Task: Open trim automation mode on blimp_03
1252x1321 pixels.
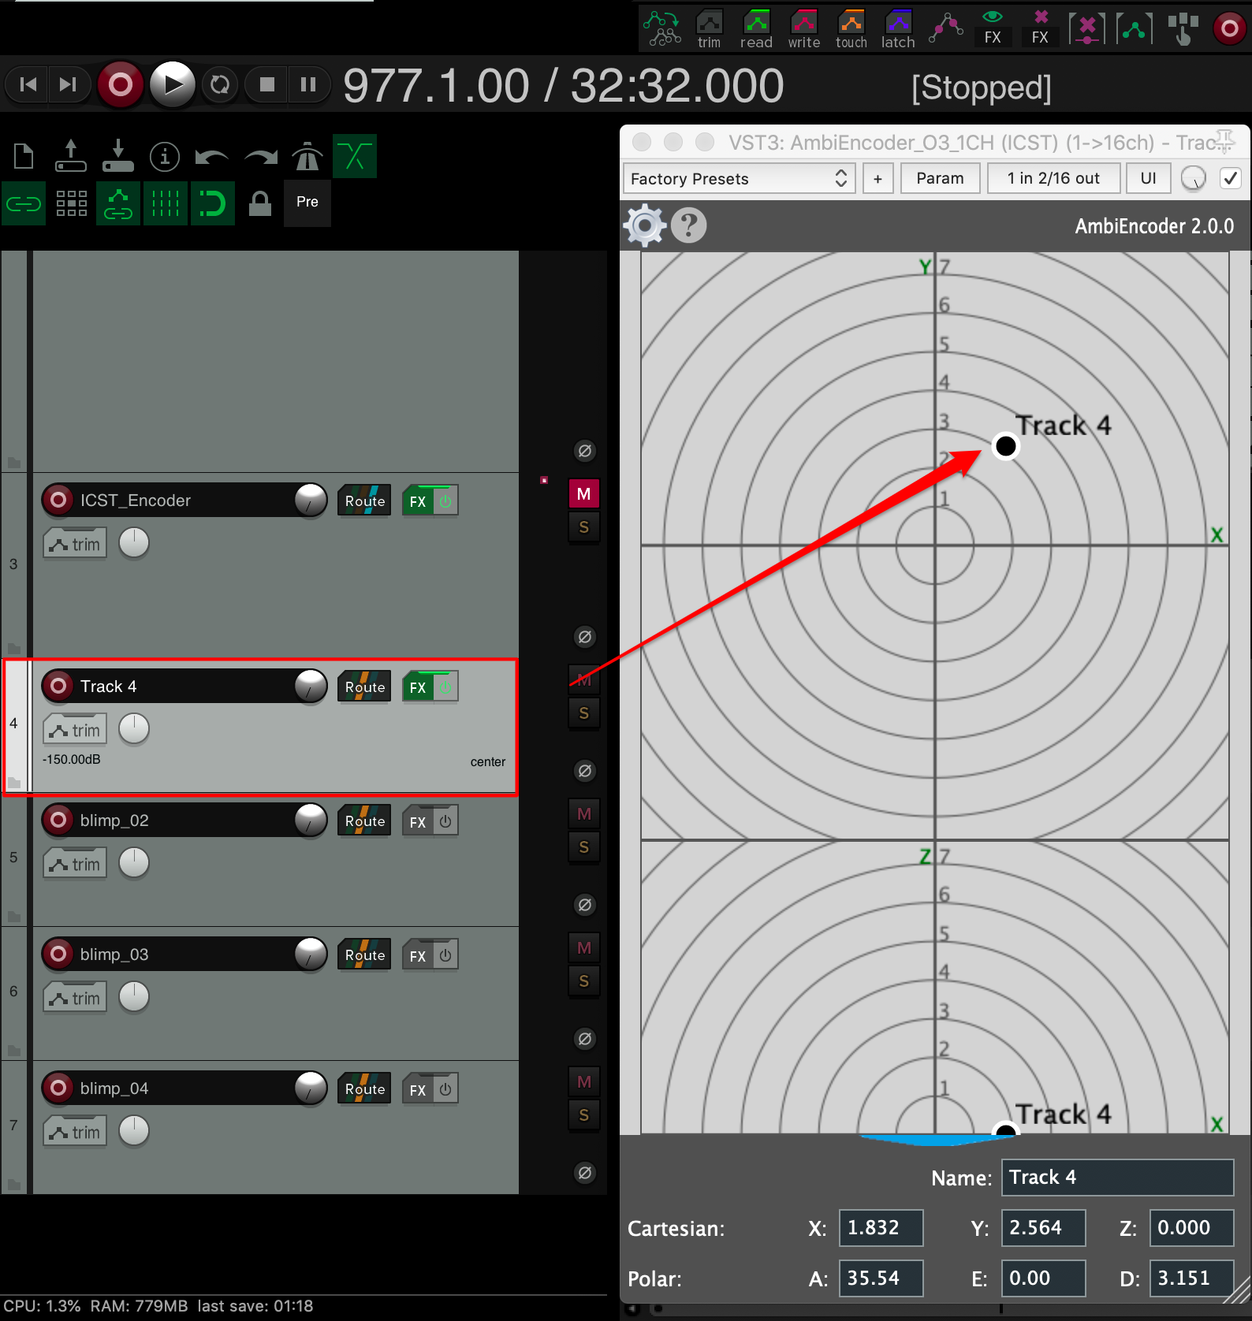Action: pos(75,999)
